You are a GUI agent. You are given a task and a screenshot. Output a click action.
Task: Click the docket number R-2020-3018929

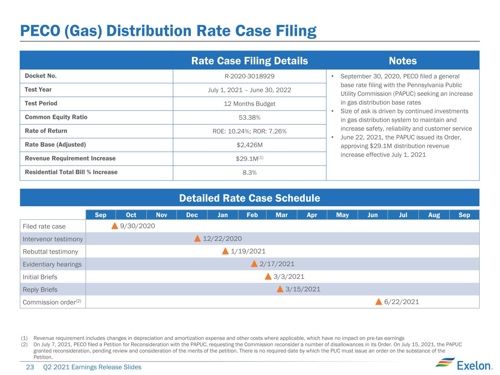249,76
